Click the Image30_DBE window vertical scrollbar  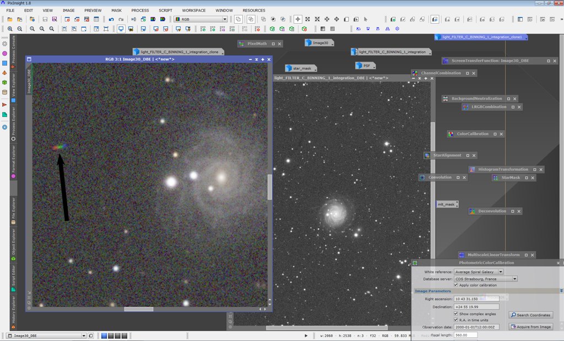pos(270,187)
